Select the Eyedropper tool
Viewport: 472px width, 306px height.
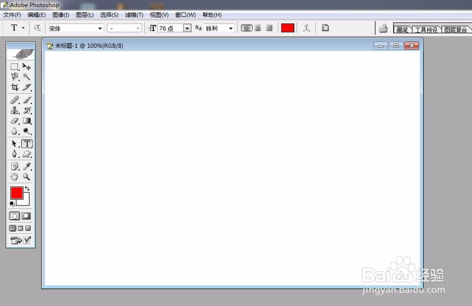pos(26,166)
